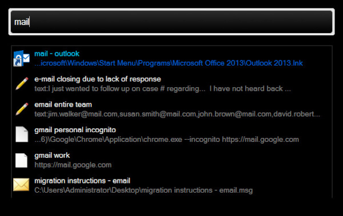Click the pencil icon beside email entire team
The height and width of the screenshot is (216, 343).
point(22,109)
